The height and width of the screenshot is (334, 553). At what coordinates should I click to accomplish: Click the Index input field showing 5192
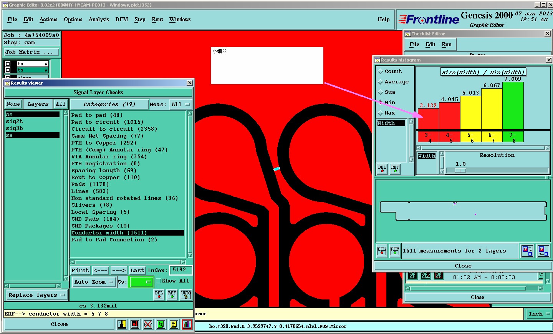[180, 270]
